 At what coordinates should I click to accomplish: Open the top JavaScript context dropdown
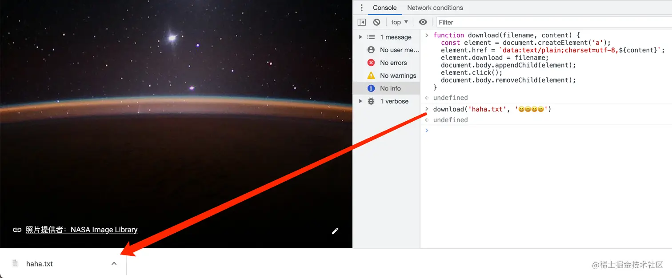pyautogui.click(x=400, y=22)
